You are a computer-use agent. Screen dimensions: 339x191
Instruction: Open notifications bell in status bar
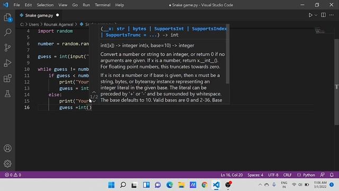(332, 175)
